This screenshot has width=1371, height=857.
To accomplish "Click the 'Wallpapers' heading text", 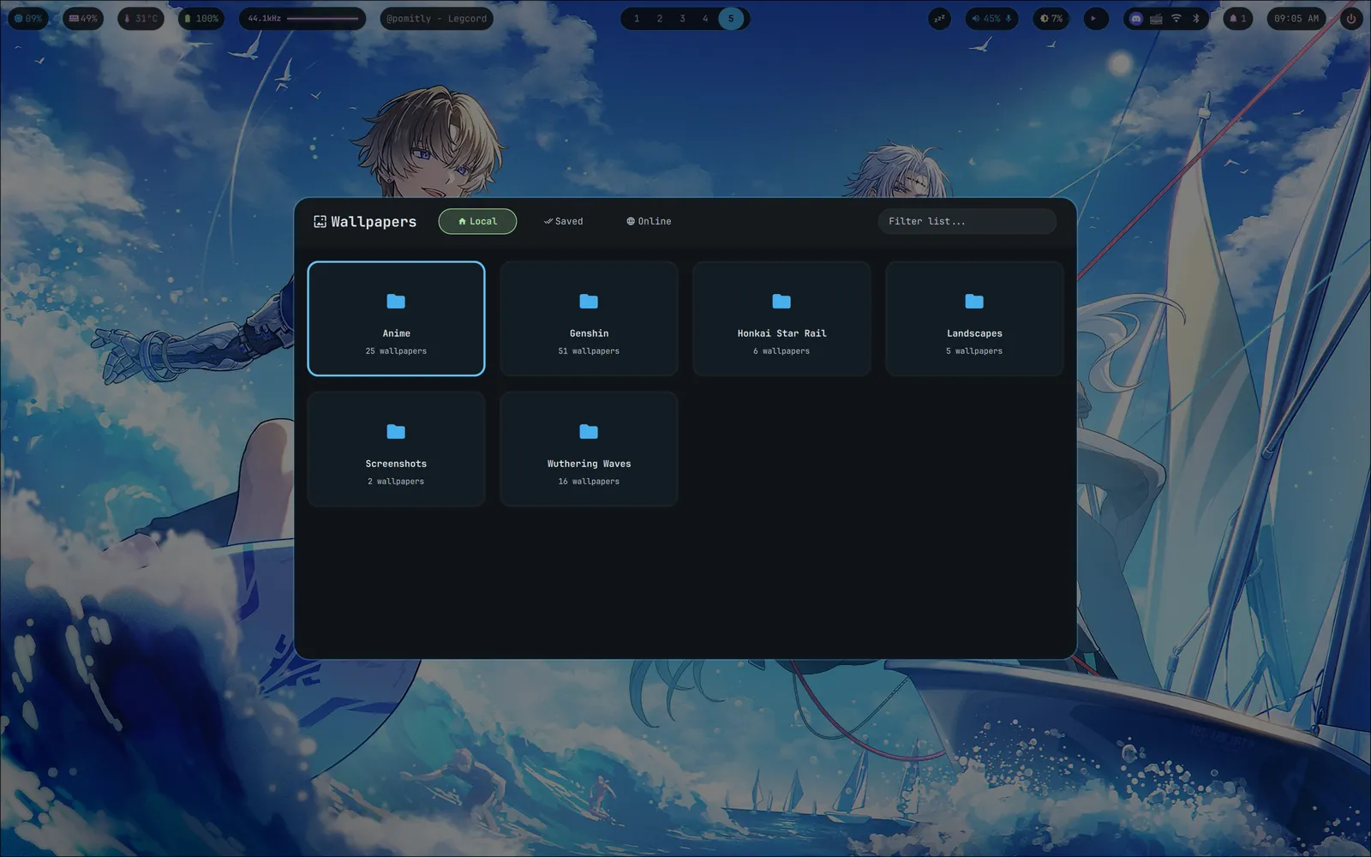I will pos(374,222).
